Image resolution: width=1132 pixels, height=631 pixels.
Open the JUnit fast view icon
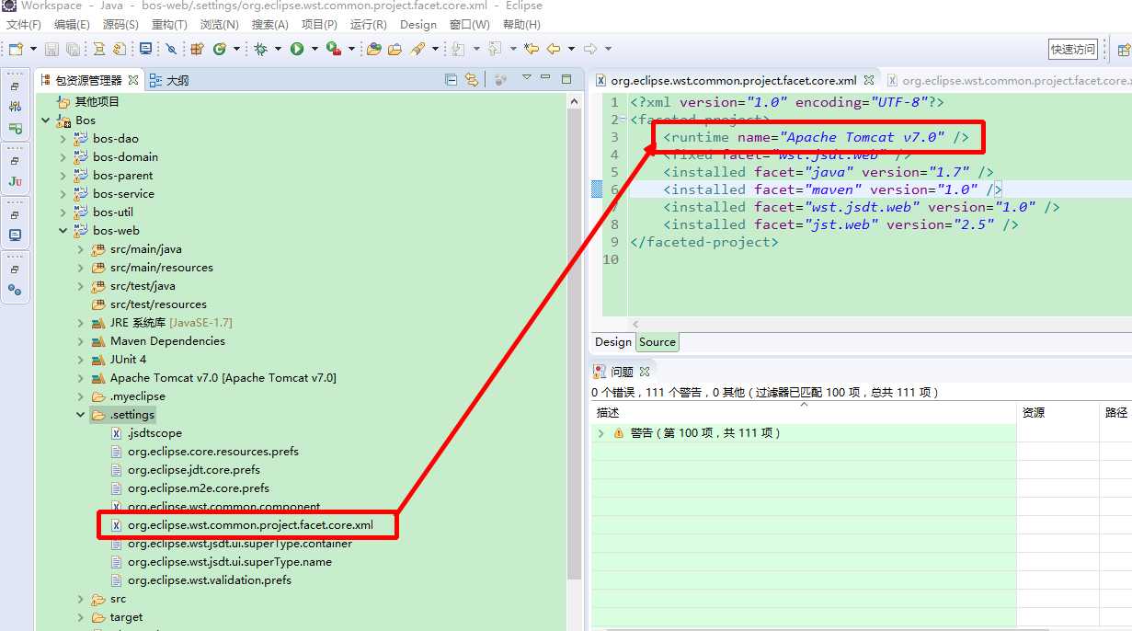pyautogui.click(x=15, y=182)
